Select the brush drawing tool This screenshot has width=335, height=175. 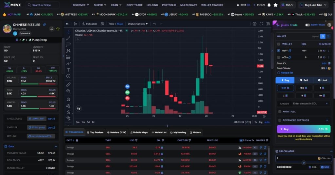[x=68, y=64]
